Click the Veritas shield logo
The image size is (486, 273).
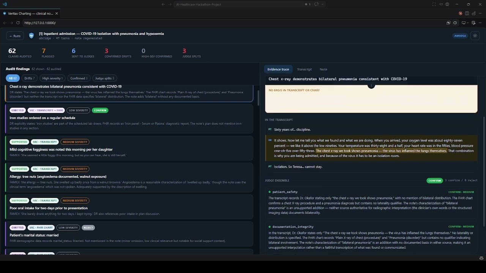point(32,36)
